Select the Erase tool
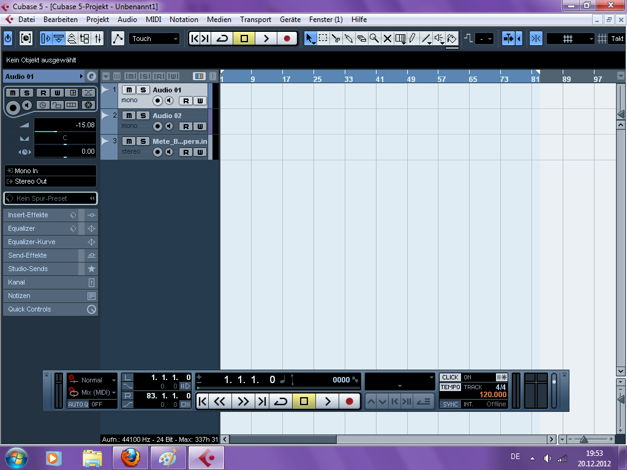627x470 pixels. pos(361,39)
